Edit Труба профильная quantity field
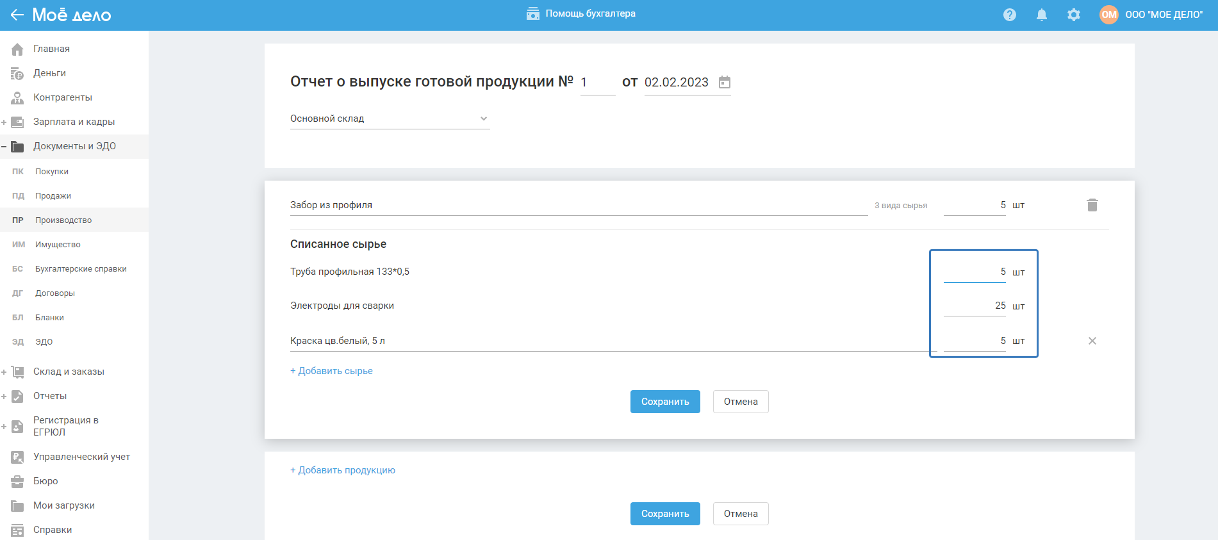This screenshot has height=540, width=1218. pos(975,272)
